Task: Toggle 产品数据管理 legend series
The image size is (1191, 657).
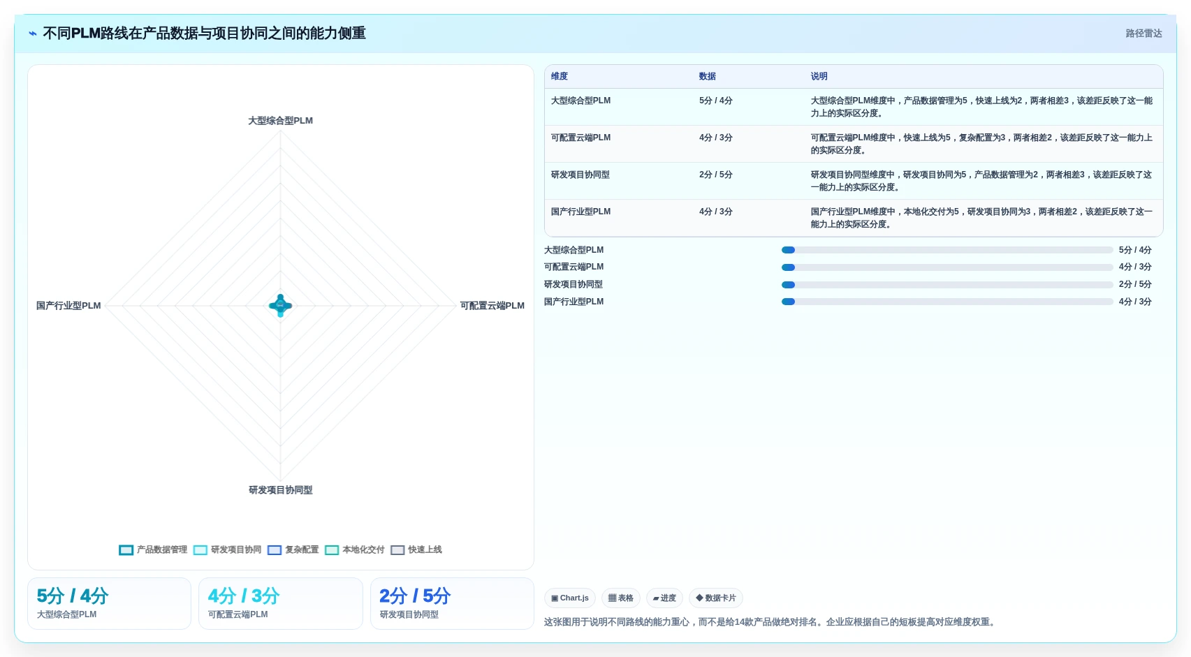Action: pyautogui.click(x=153, y=549)
